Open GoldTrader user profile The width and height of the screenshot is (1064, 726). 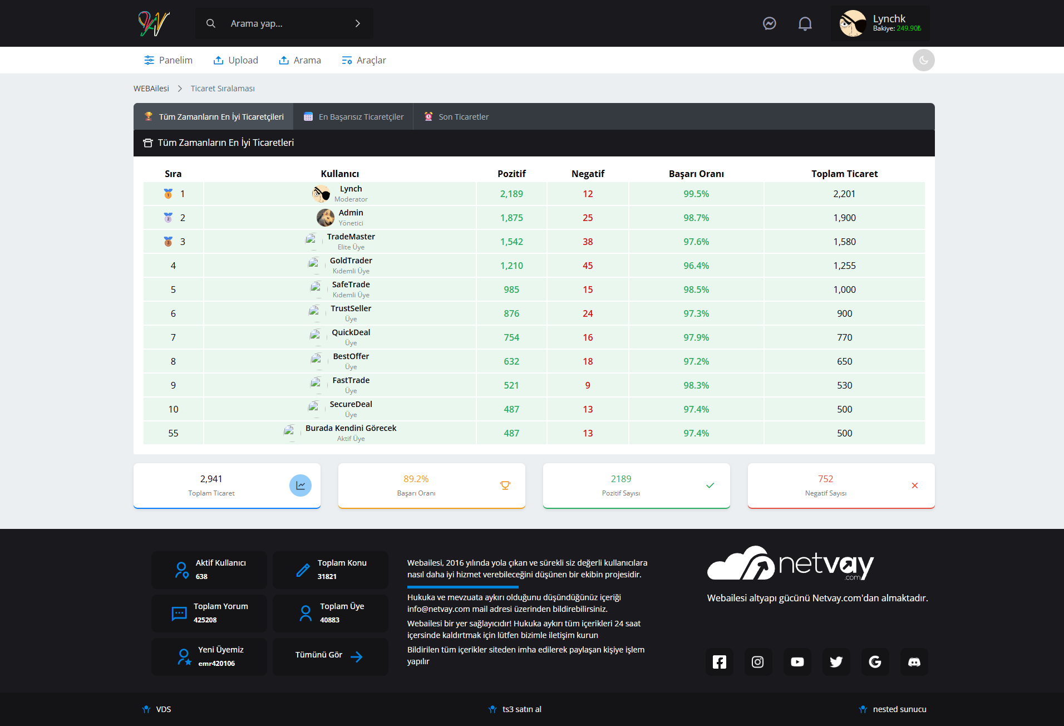[351, 261]
